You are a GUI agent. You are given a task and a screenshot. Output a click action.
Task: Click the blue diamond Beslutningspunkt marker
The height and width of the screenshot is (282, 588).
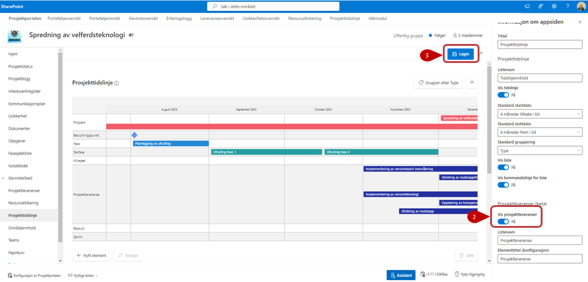click(x=134, y=135)
